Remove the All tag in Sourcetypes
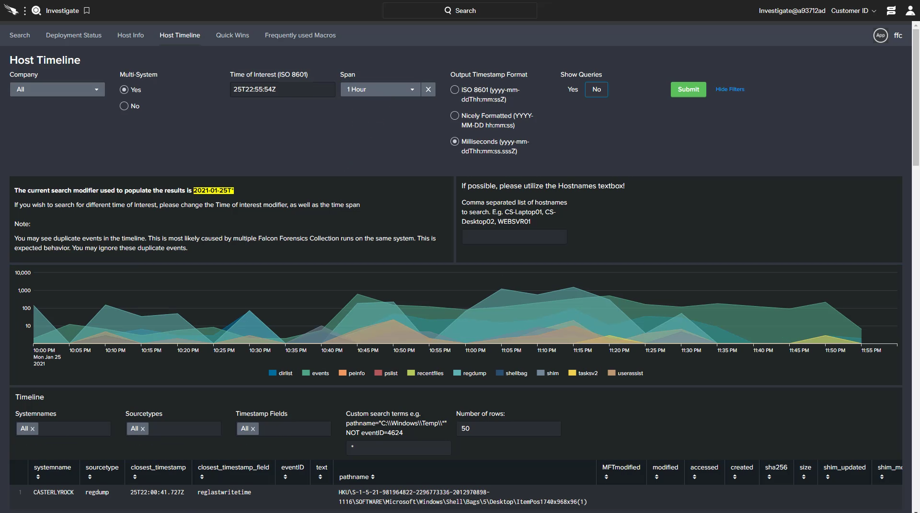920x513 pixels. point(143,429)
